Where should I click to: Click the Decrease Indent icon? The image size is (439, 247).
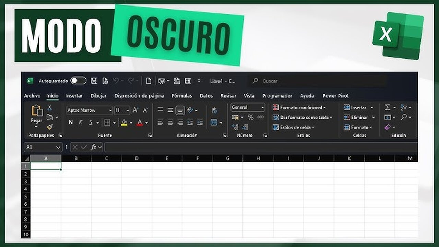click(x=190, y=122)
